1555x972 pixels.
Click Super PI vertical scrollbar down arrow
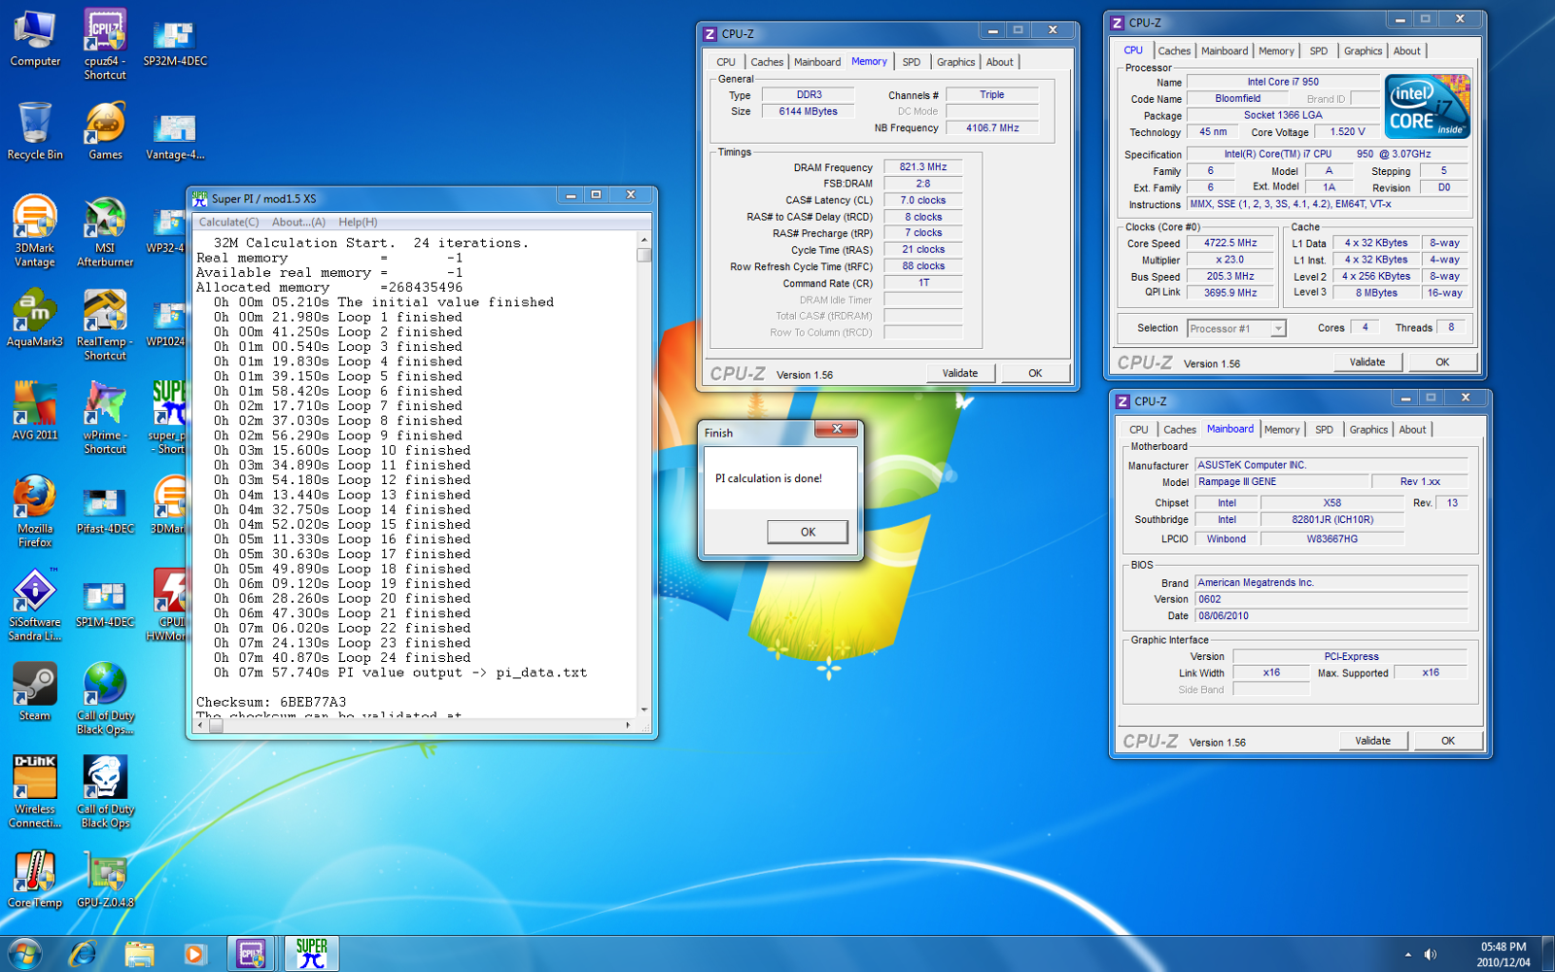coord(643,710)
